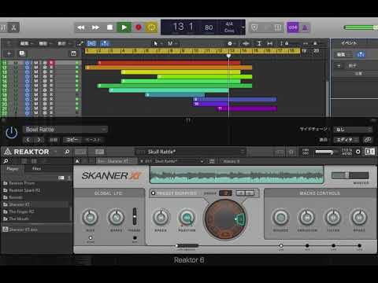378x283 pixels.
Task: Click the plus button in the event list
Action: [x=339, y=66]
